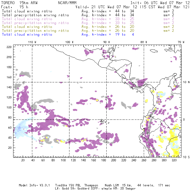Select the "NCAR/MMM" header label

coord(67,3)
